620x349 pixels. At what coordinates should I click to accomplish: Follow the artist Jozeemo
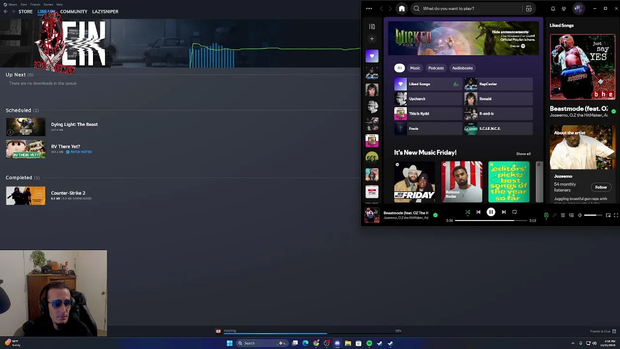(x=601, y=187)
